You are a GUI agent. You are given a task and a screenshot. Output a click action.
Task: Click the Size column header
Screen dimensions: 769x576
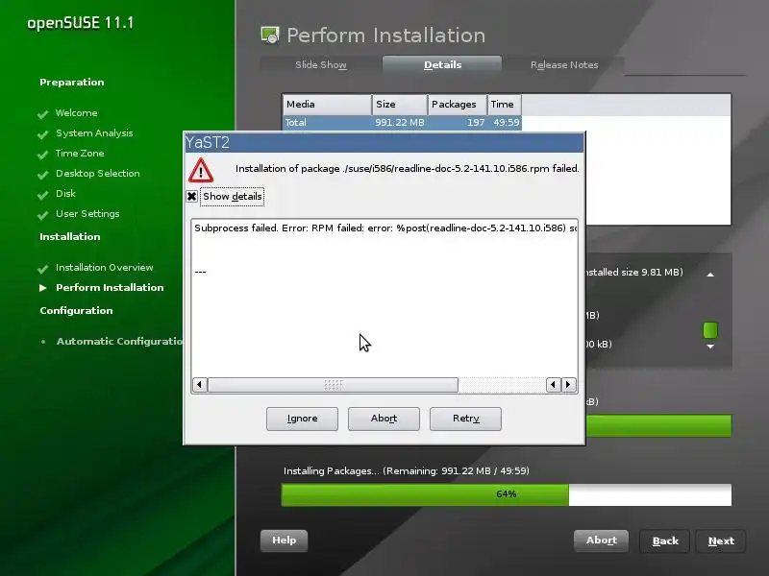click(x=400, y=105)
